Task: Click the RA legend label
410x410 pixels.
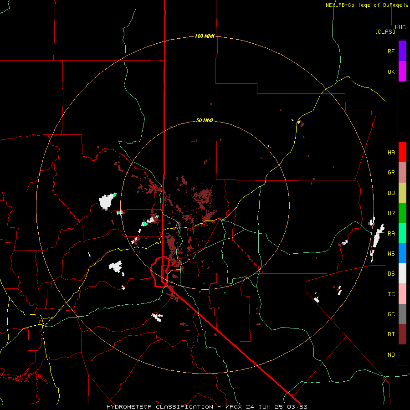Action: pyautogui.click(x=391, y=234)
